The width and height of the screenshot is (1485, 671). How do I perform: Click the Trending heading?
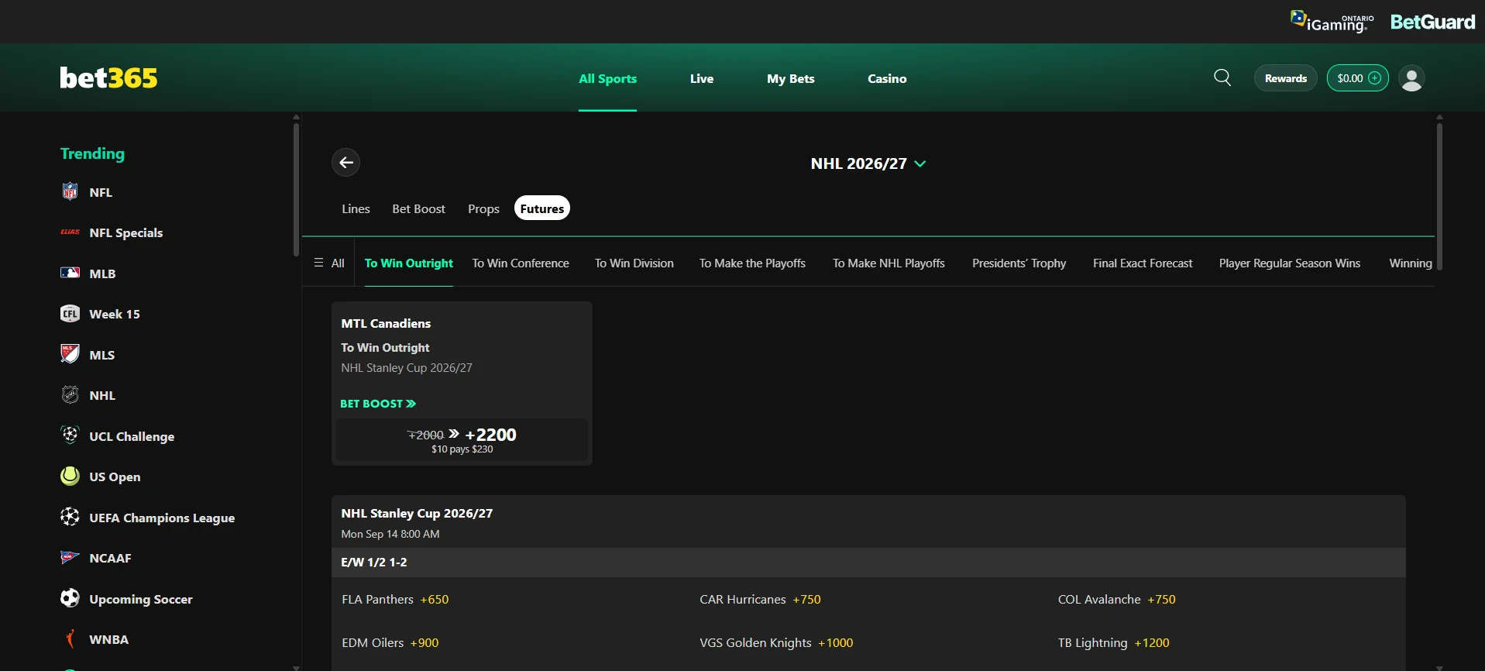click(92, 153)
